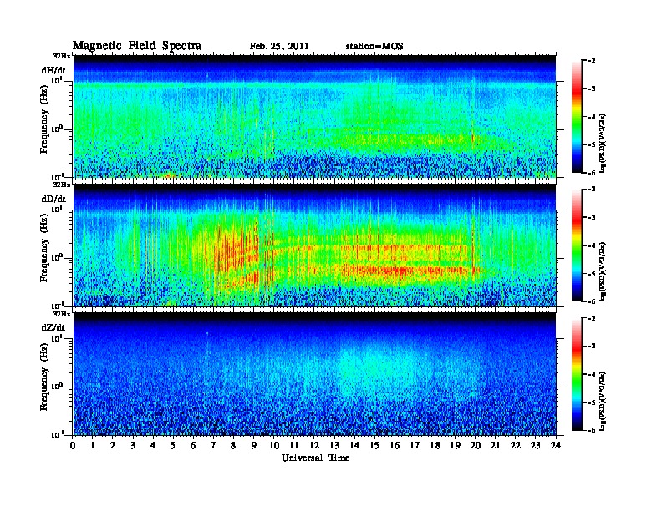Click hour "1" on the time axis

(93, 445)
